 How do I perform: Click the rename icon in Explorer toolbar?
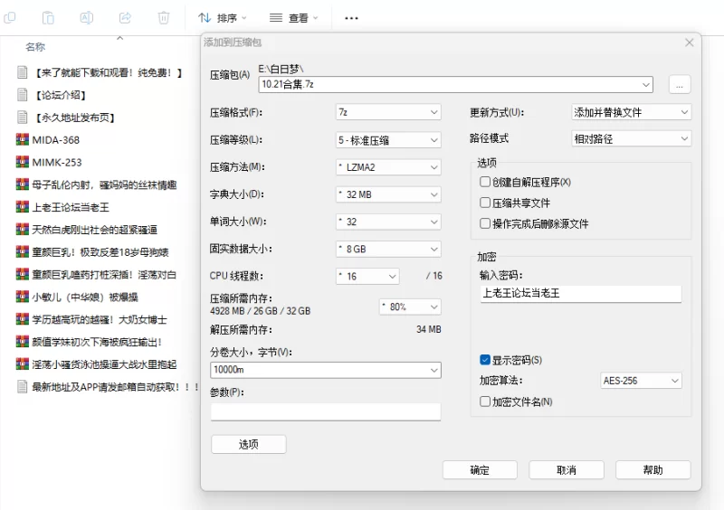point(87,17)
